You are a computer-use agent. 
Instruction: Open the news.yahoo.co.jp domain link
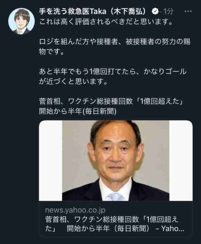click(75, 210)
